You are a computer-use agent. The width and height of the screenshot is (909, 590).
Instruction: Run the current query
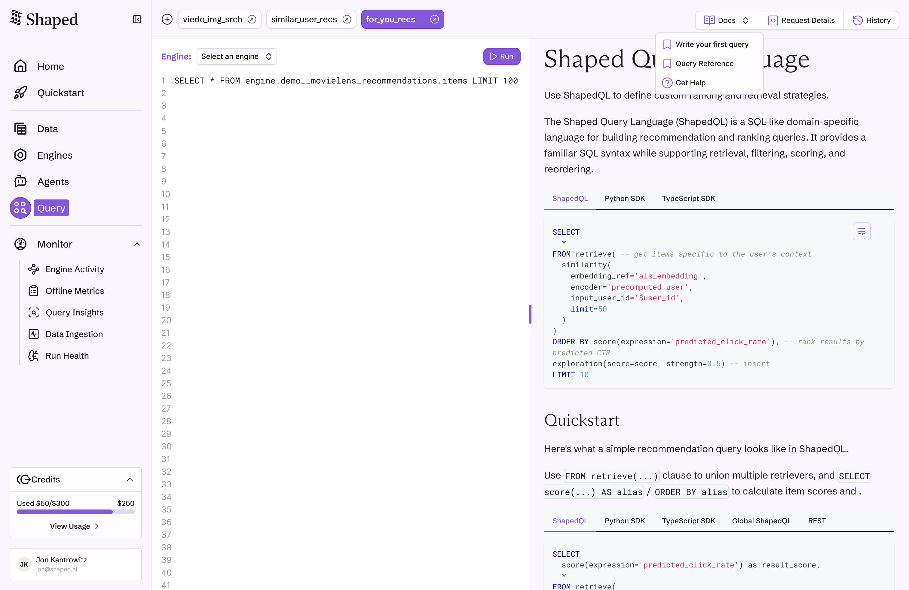[501, 56]
